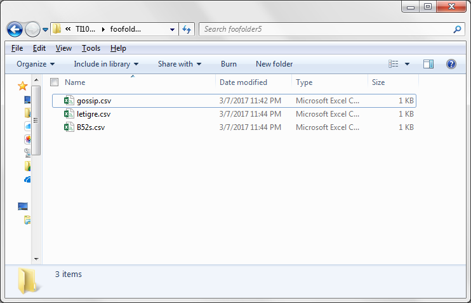Open the Organize dropdown

36,64
